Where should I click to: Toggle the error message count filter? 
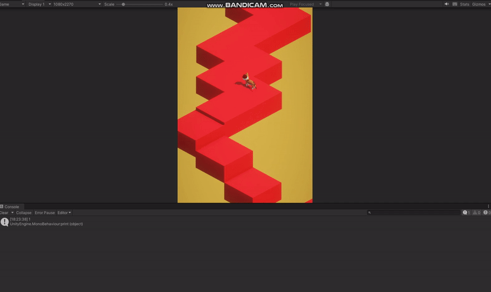click(x=487, y=212)
